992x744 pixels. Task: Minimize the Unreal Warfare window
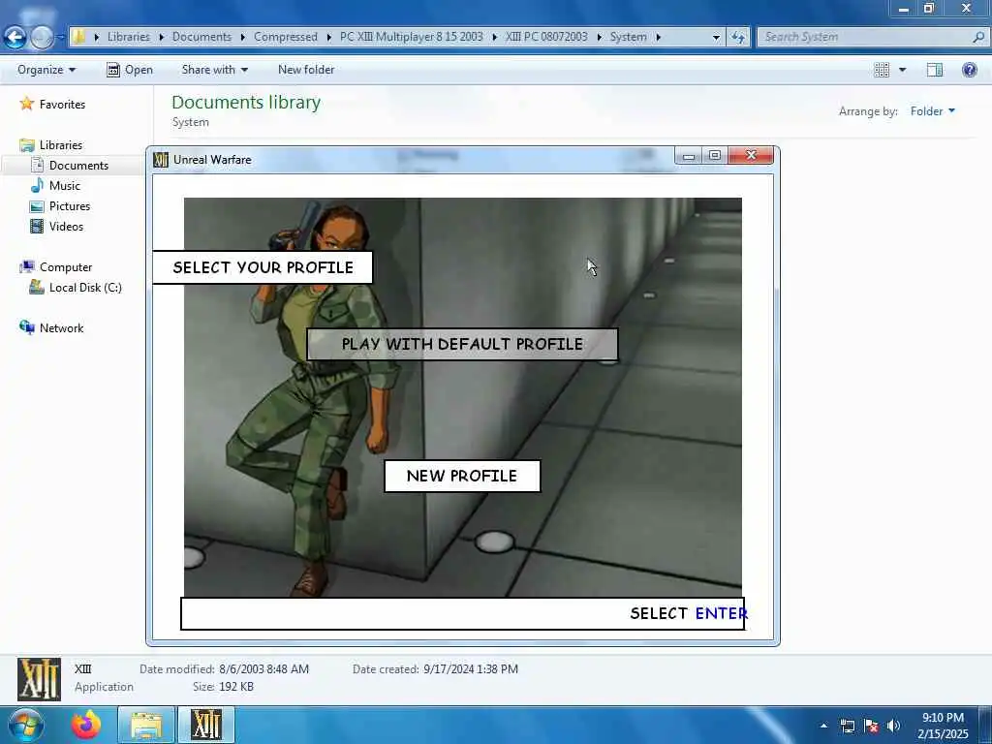pyautogui.click(x=689, y=156)
